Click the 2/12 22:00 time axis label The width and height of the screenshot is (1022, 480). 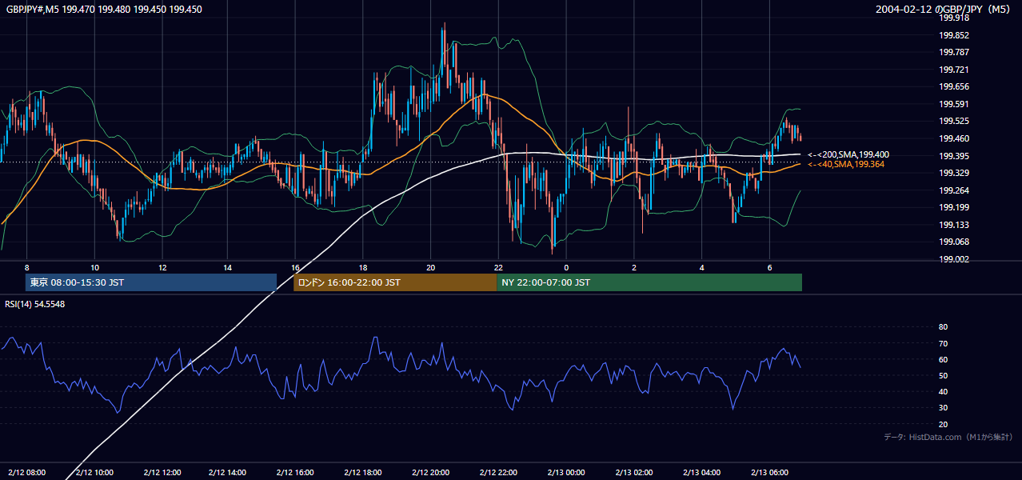click(x=500, y=472)
